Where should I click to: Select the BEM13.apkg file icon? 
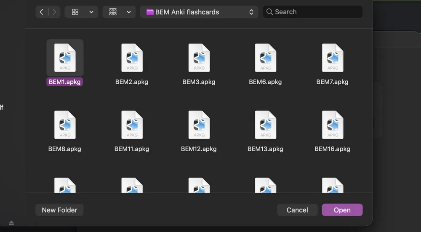(x=266, y=125)
